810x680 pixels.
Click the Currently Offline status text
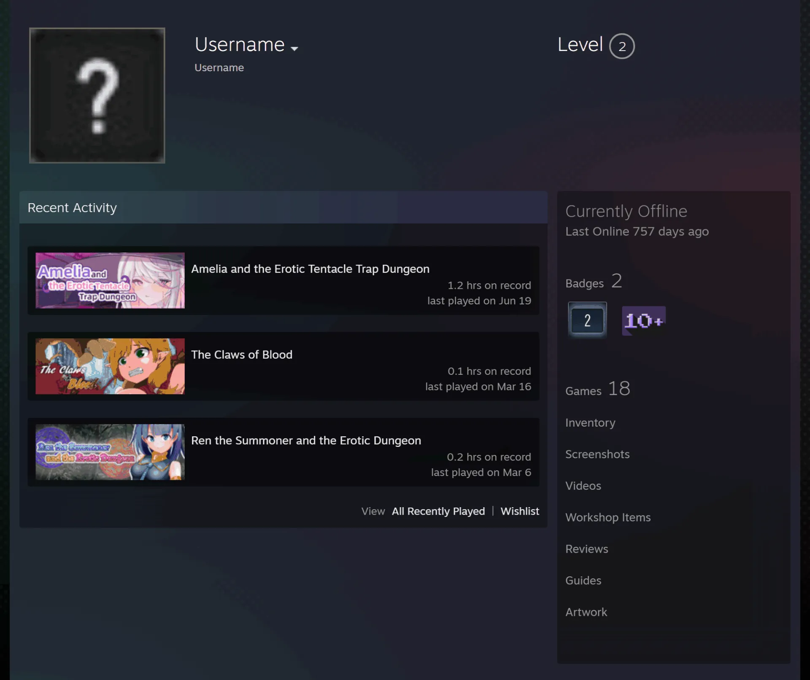[626, 211]
